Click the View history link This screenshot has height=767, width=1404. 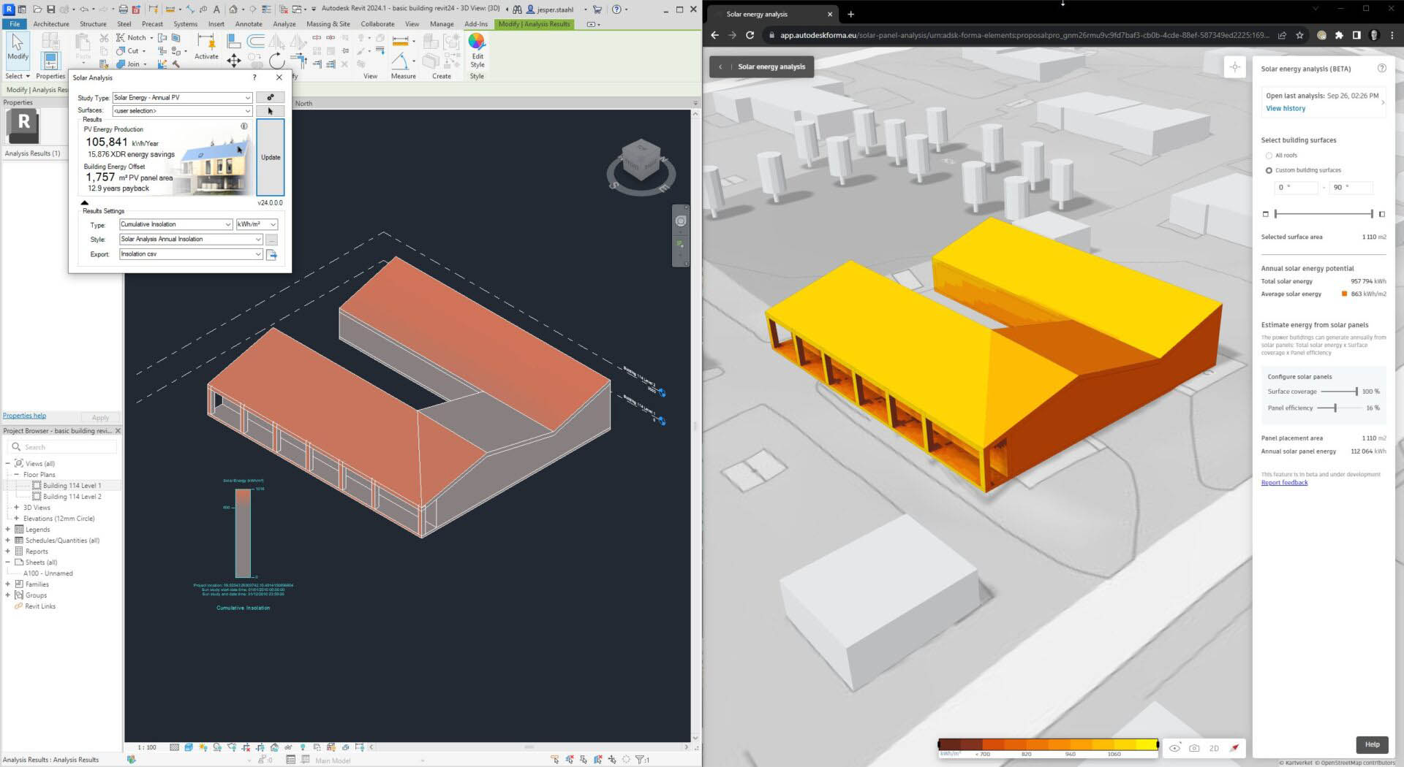[1285, 108]
